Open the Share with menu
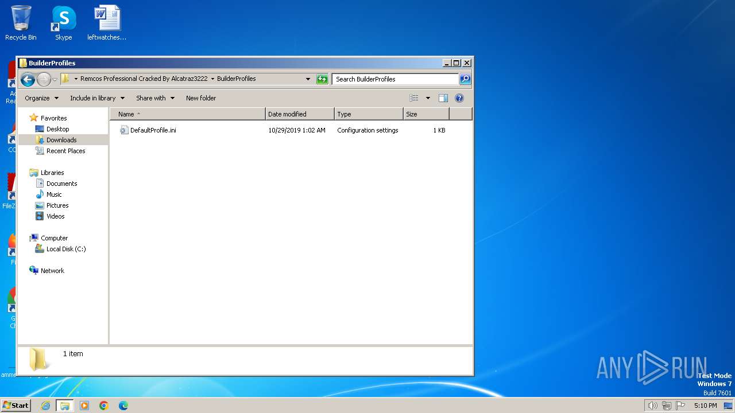The height and width of the screenshot is (413, 735). [155, 98]
